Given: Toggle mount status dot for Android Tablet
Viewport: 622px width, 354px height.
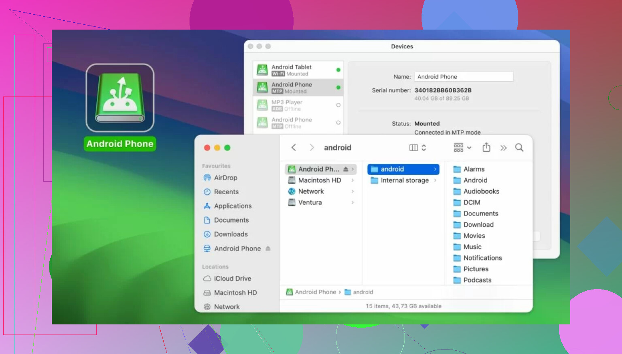Looking at the screenshot, I should tap(338, 70).
